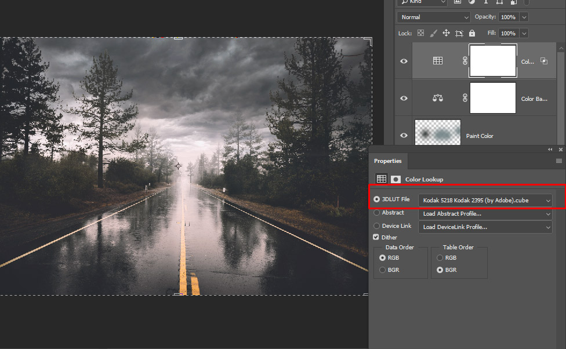This screenshot has height=349, width=566.
Task: Expand the Opacity slider dropdown arrow
Action: click(x=524, y=17)
